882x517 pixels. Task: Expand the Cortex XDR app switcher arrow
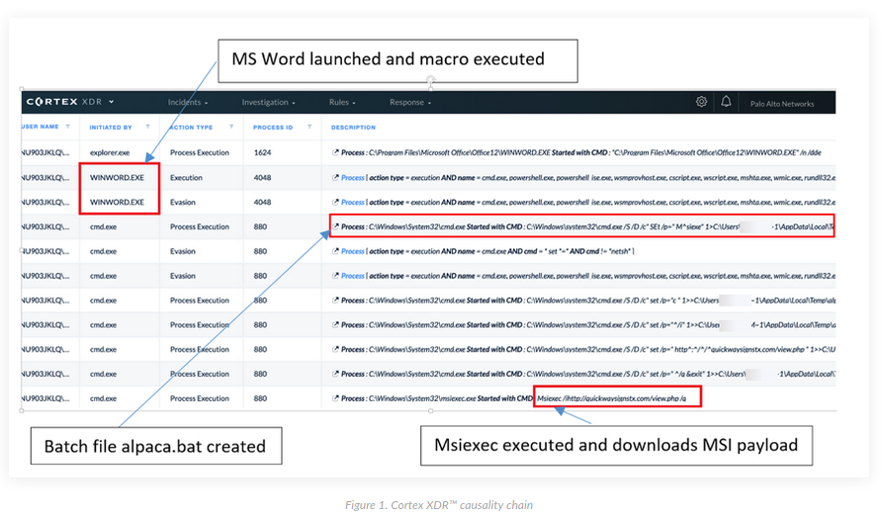112,102
